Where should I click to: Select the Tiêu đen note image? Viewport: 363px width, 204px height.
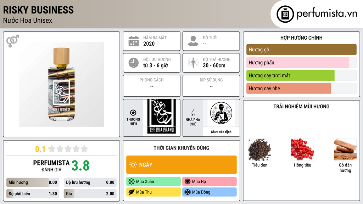(259, 150)
